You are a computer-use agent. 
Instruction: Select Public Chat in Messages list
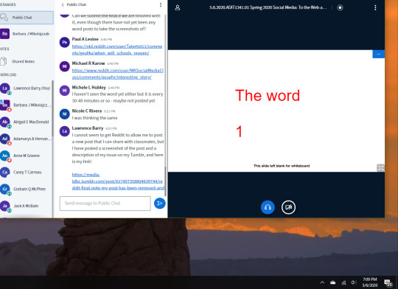[27, 18]
